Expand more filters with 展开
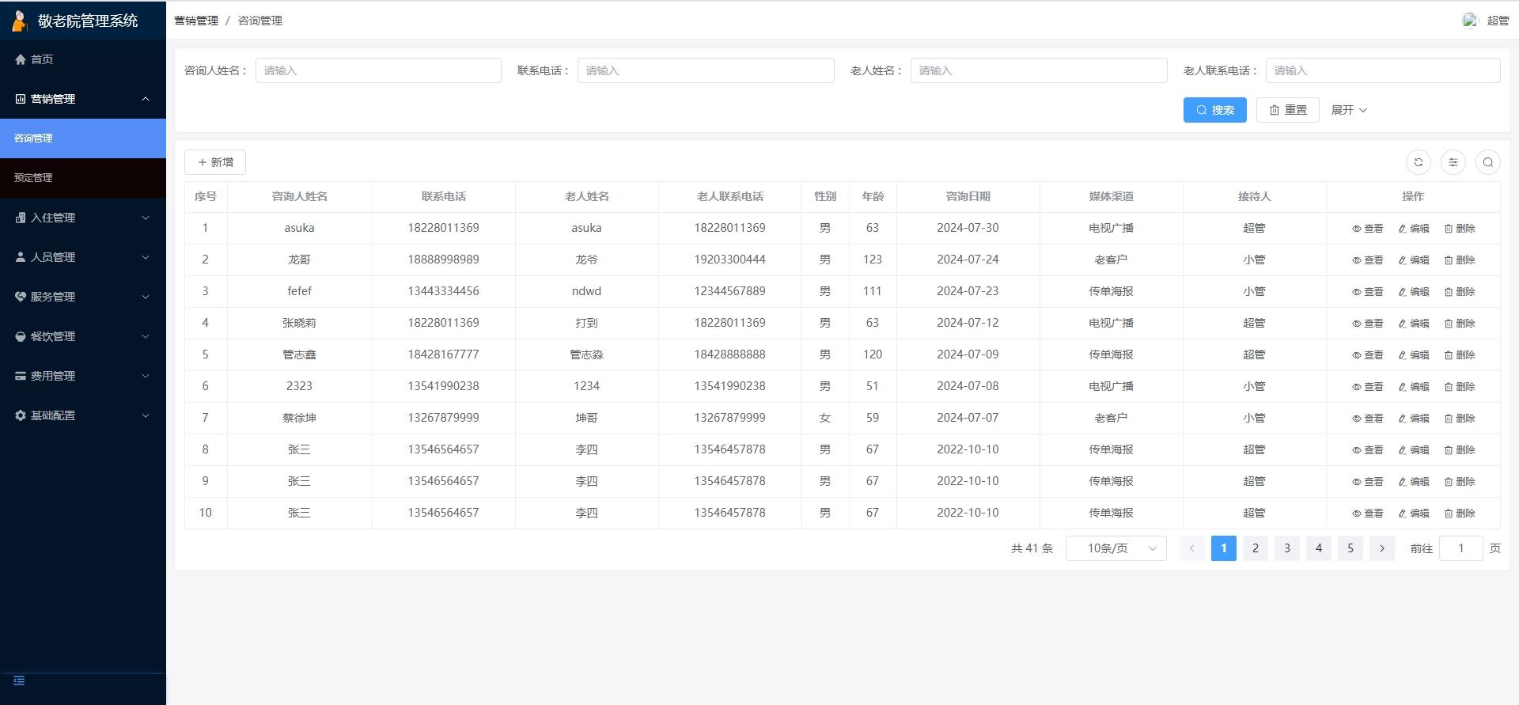 (x=1348, y=110)
